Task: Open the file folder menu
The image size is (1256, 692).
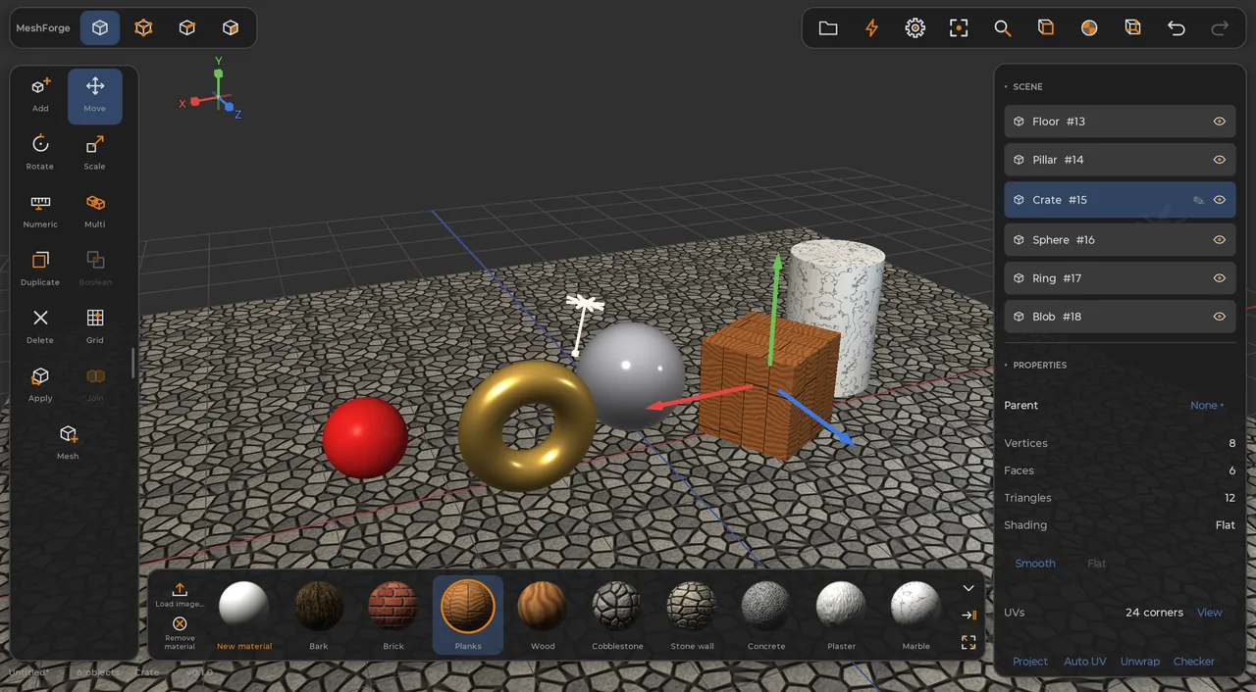Action: pos(828,28)
